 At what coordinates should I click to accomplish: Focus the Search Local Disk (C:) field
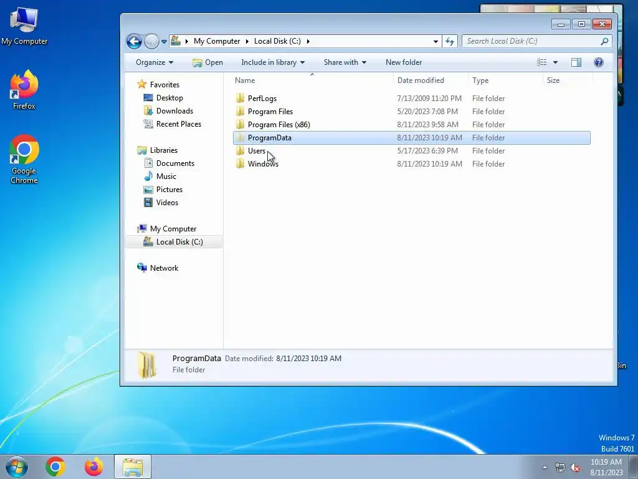(536, 41)
